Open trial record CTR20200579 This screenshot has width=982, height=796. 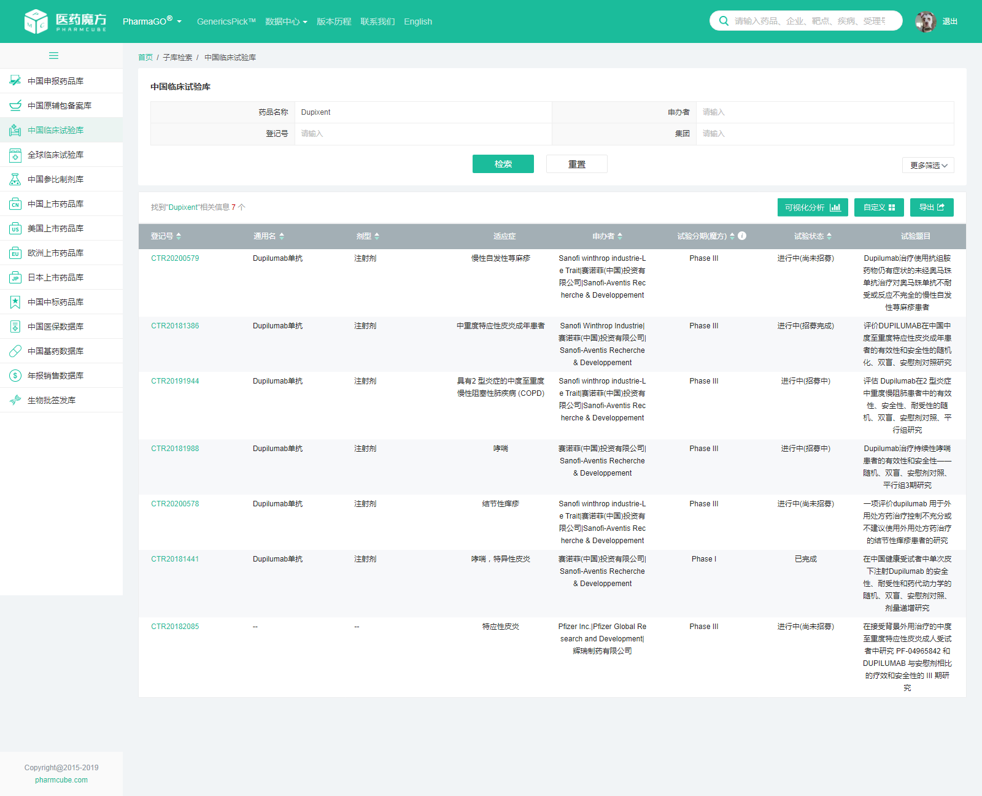pyautogui.click(x=175, y=258)
